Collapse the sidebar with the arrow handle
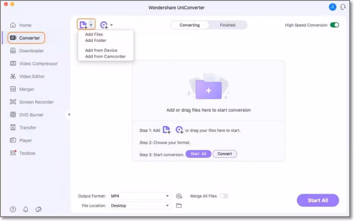Screen dimensions: 354x221 [69, 114]
